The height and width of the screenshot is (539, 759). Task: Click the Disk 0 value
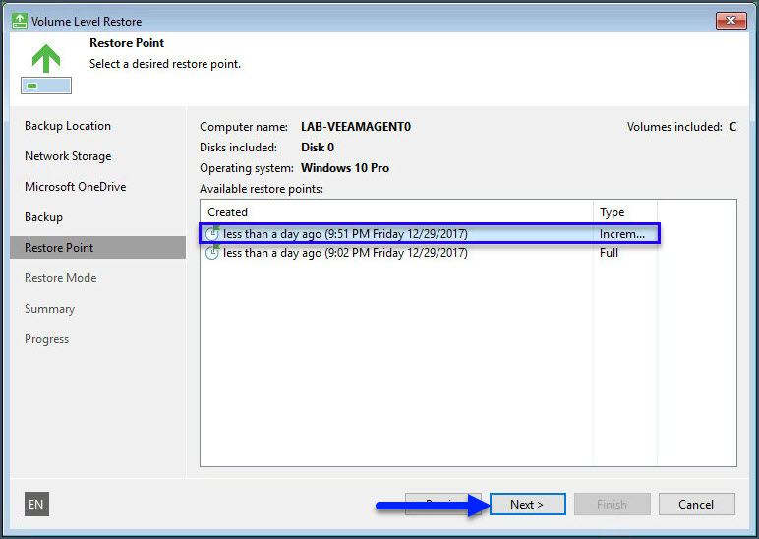pyautogui.click(x=318, y=148)
